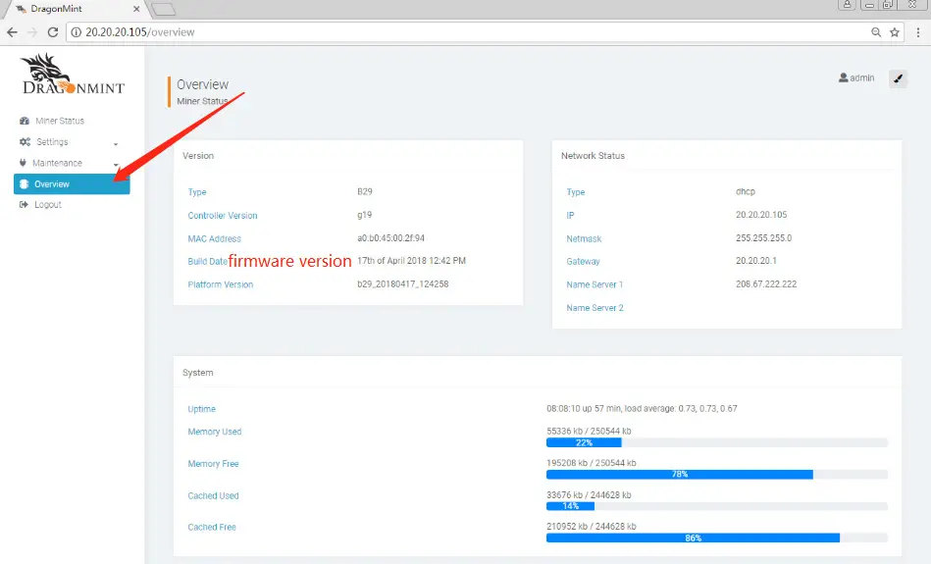
Task: Click the IP value 20.20.20.105 in Network Status
Action: point(761,214)
